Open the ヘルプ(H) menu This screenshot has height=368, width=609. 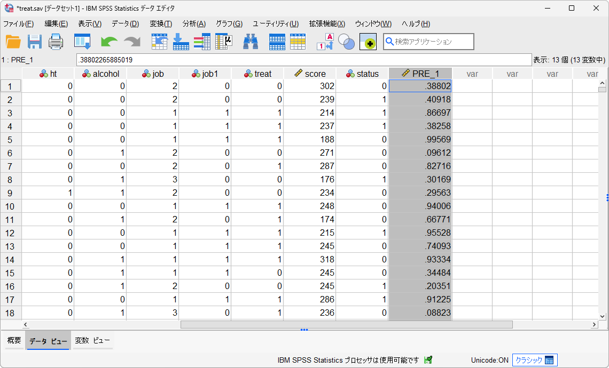pos(416,24)
